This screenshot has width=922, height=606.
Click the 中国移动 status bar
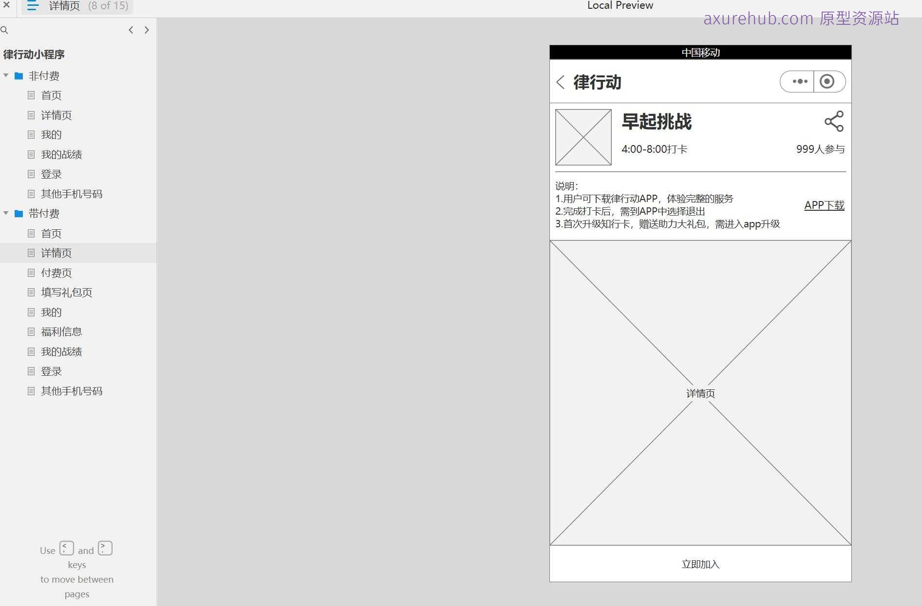700,53
